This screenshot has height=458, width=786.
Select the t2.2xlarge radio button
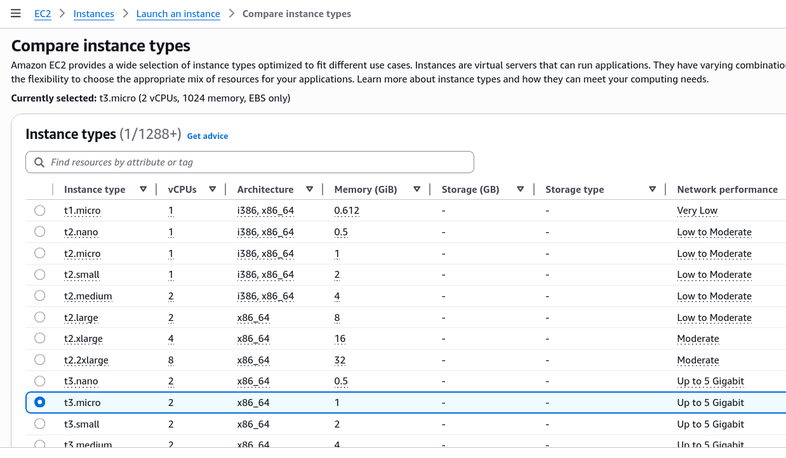[40, 360]
